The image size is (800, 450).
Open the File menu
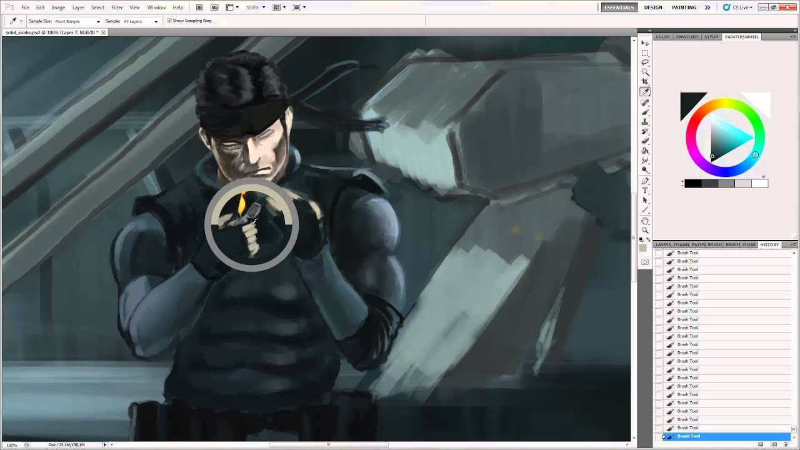pyautogui.click(x=26, y=7)
